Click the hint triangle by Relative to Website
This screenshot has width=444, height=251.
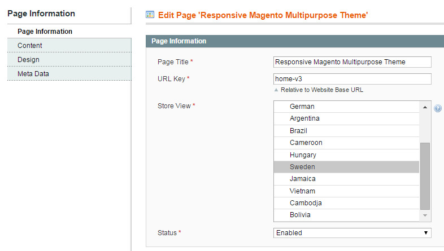276,90
